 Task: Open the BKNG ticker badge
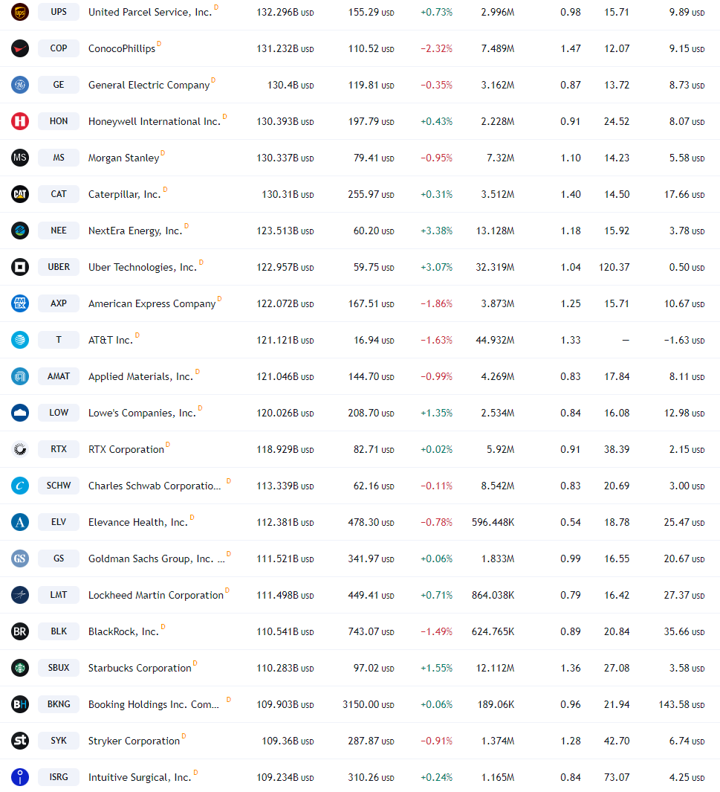click(x=59, y=704)
